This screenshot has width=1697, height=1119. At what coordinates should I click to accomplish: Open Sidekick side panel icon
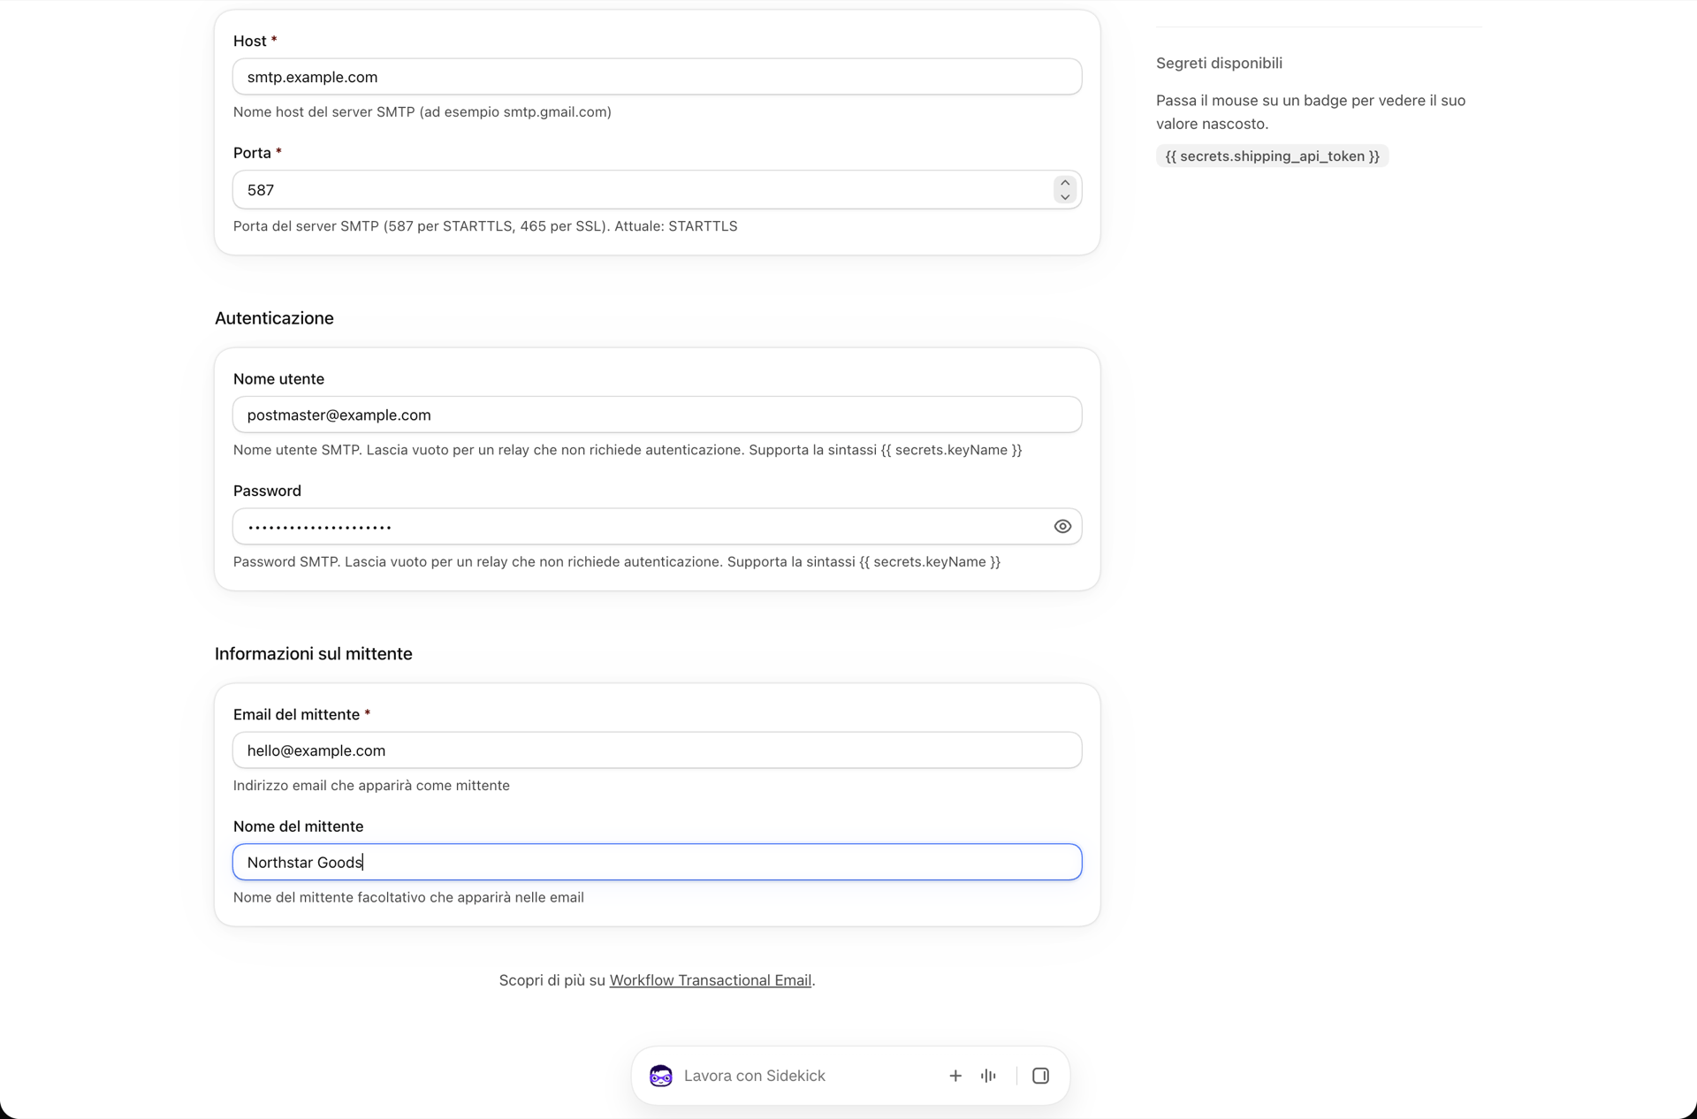pos(1040,1076)
